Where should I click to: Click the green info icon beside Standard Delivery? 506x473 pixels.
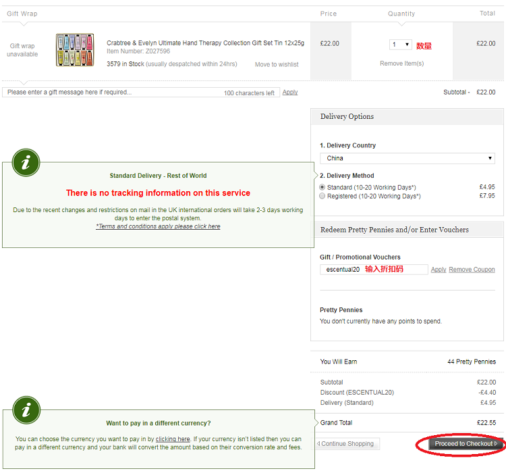pyautogui.click(x=26, y=163)
